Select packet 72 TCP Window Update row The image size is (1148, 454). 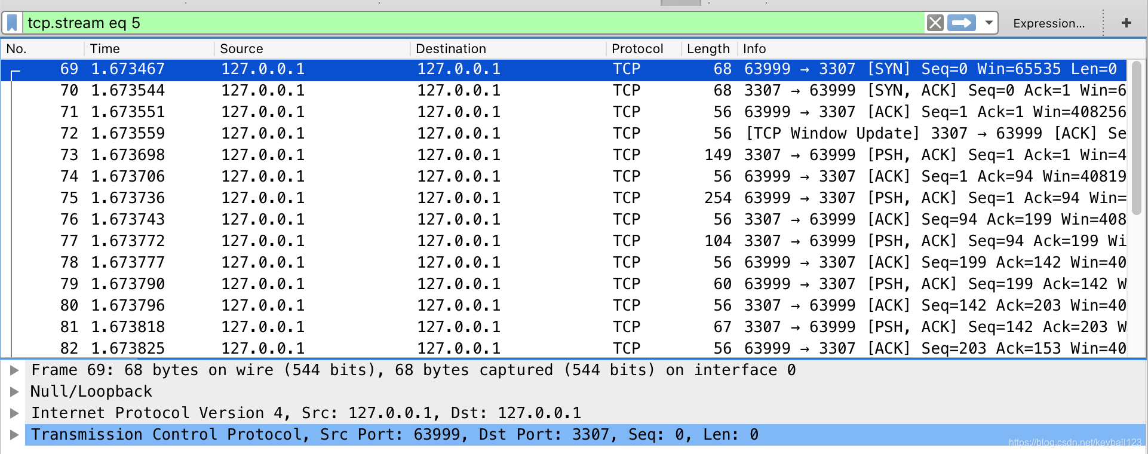click(564, 134)
